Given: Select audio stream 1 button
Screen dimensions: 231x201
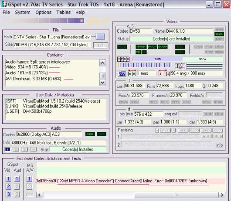Looking at the screenshot, I should click(7, 150).
